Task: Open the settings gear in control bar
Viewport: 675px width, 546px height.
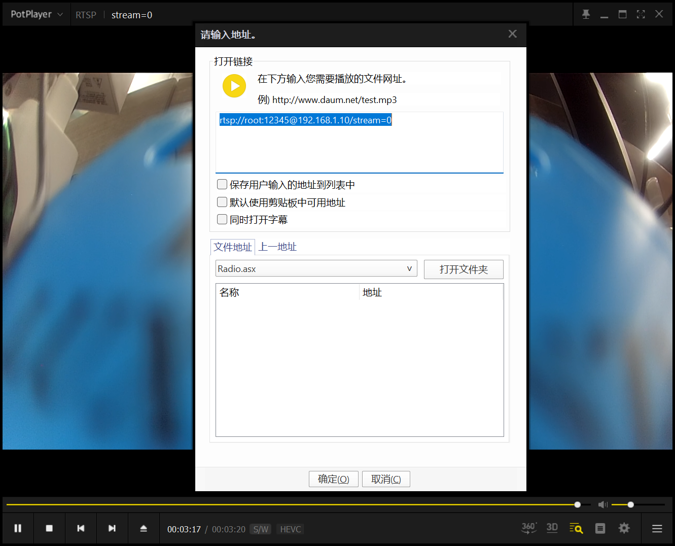Action: pos(624,528)
